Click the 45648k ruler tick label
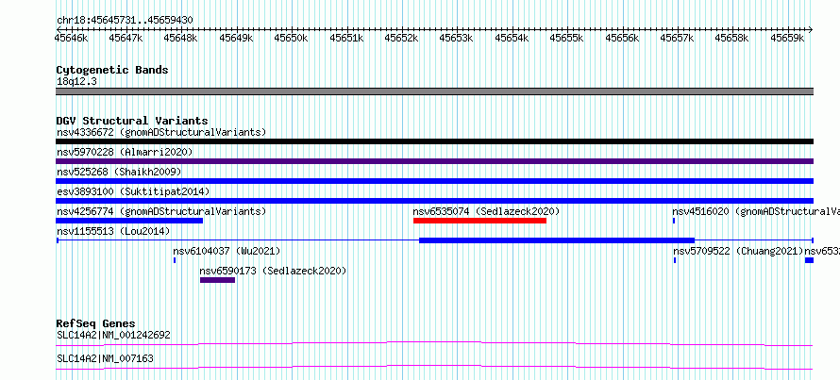 180,38
